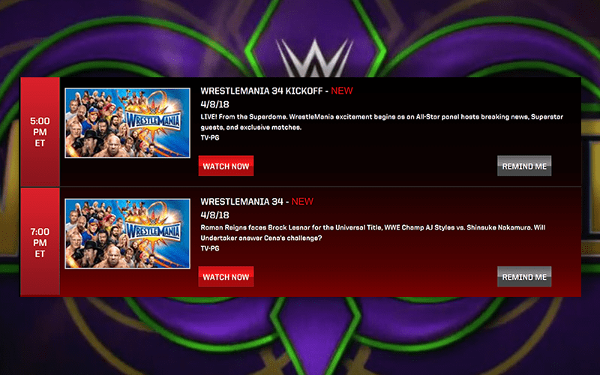Set Remind Me for the 7:00 PM show
Viewport: 600px width, 375px height.
[x=524, y=277]
